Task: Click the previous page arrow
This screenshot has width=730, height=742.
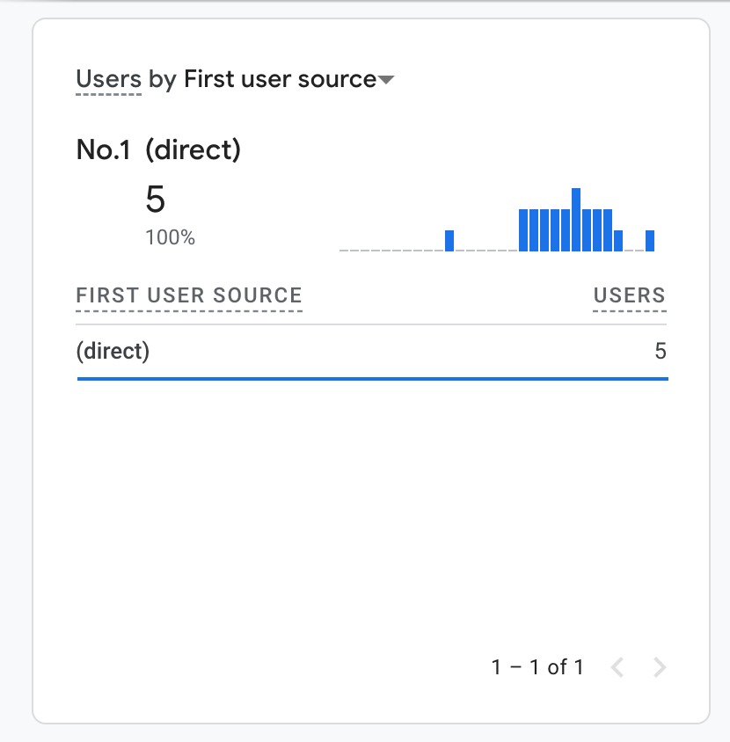Action: 617,666
